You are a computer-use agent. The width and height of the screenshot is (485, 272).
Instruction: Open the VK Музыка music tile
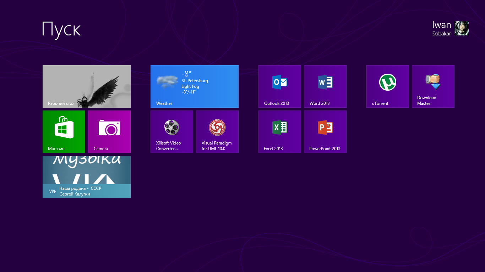pyautogui.click(x=87, y=177)
